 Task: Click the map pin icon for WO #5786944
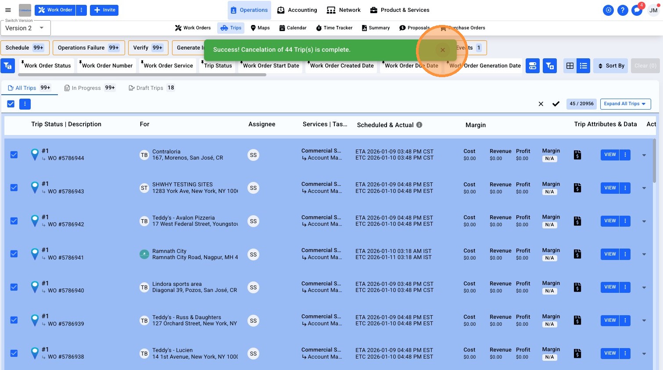(35, 155)
